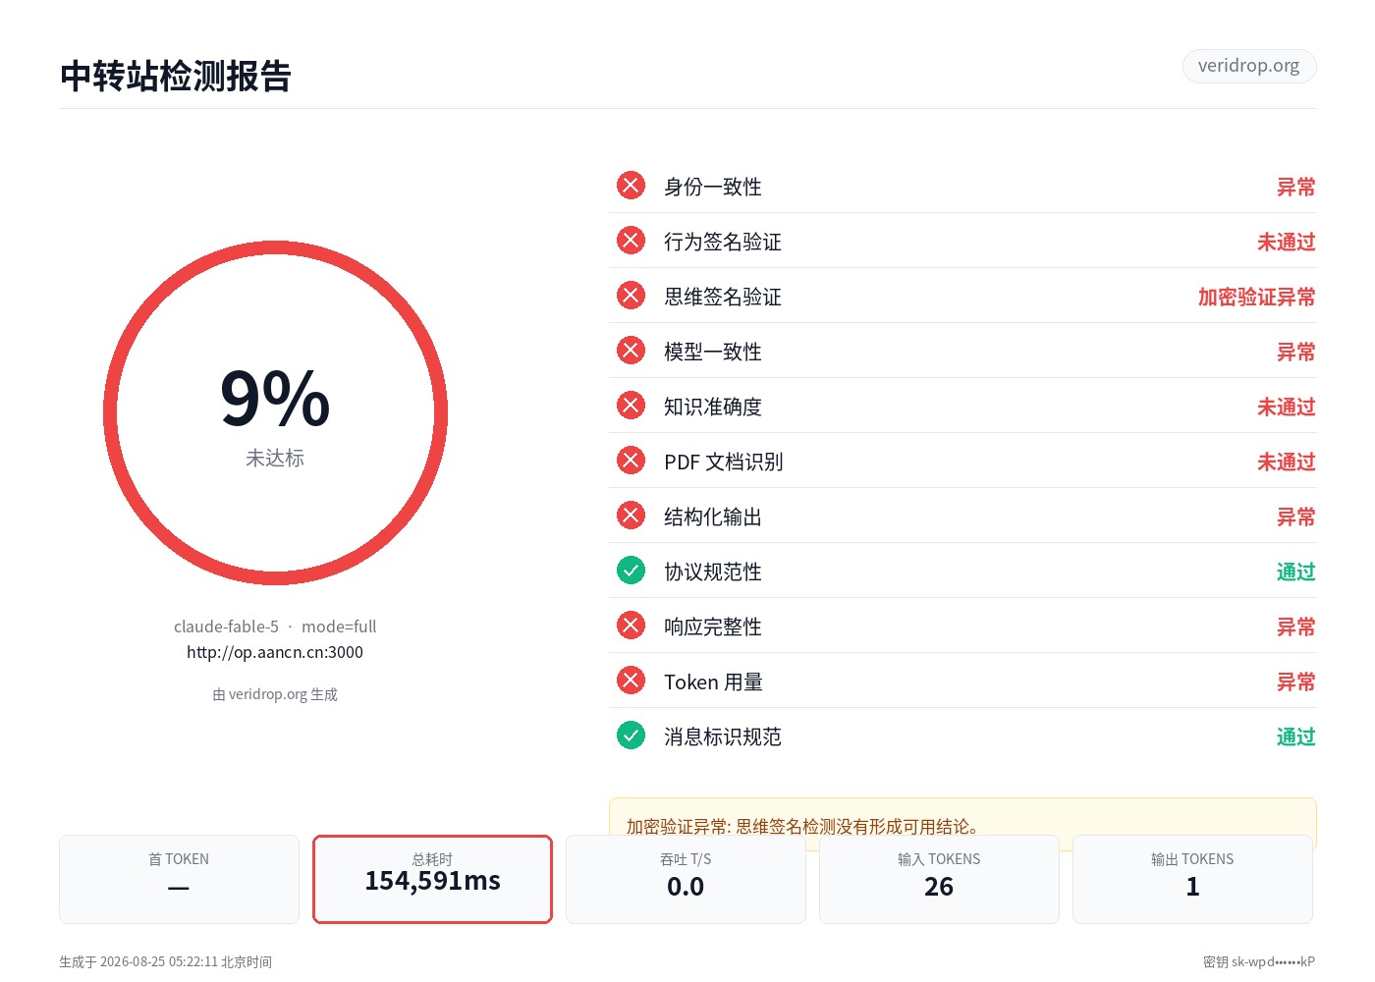Click the 输入 TOKENS 26 card
Screen dimensions: 1375x982
click(939, 879)
